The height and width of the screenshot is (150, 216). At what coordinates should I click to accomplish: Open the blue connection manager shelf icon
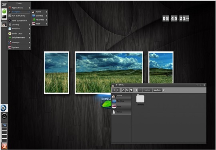[4, 108]
